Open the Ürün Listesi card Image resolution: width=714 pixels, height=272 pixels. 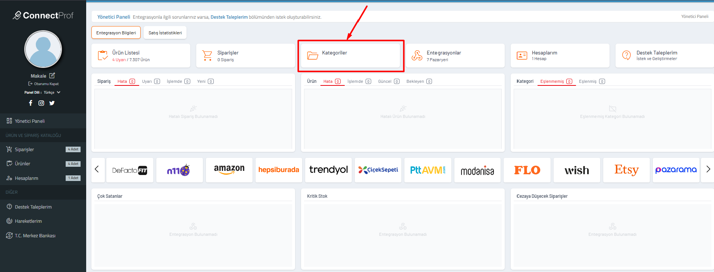point(141,56)
